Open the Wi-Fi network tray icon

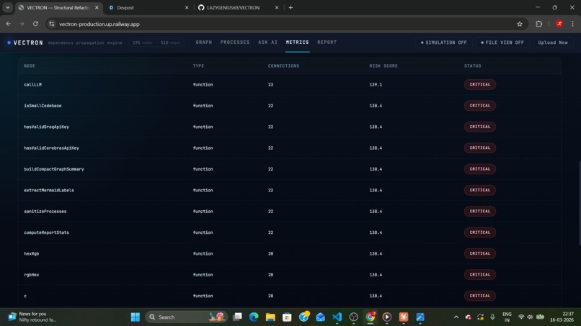521,317
